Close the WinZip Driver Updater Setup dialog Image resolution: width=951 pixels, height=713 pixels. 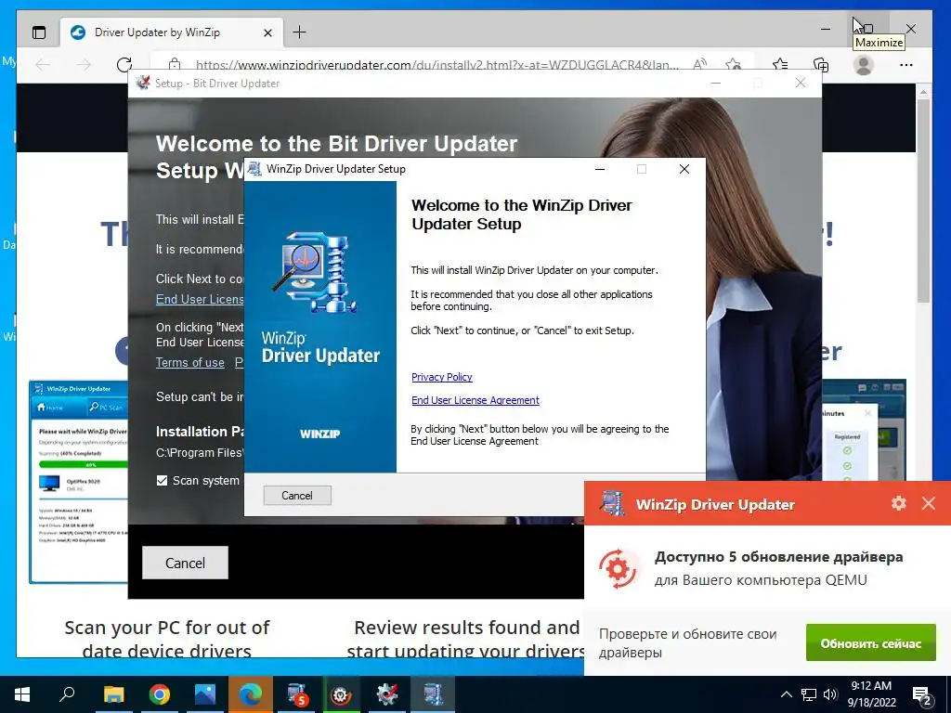coord(684,169)
